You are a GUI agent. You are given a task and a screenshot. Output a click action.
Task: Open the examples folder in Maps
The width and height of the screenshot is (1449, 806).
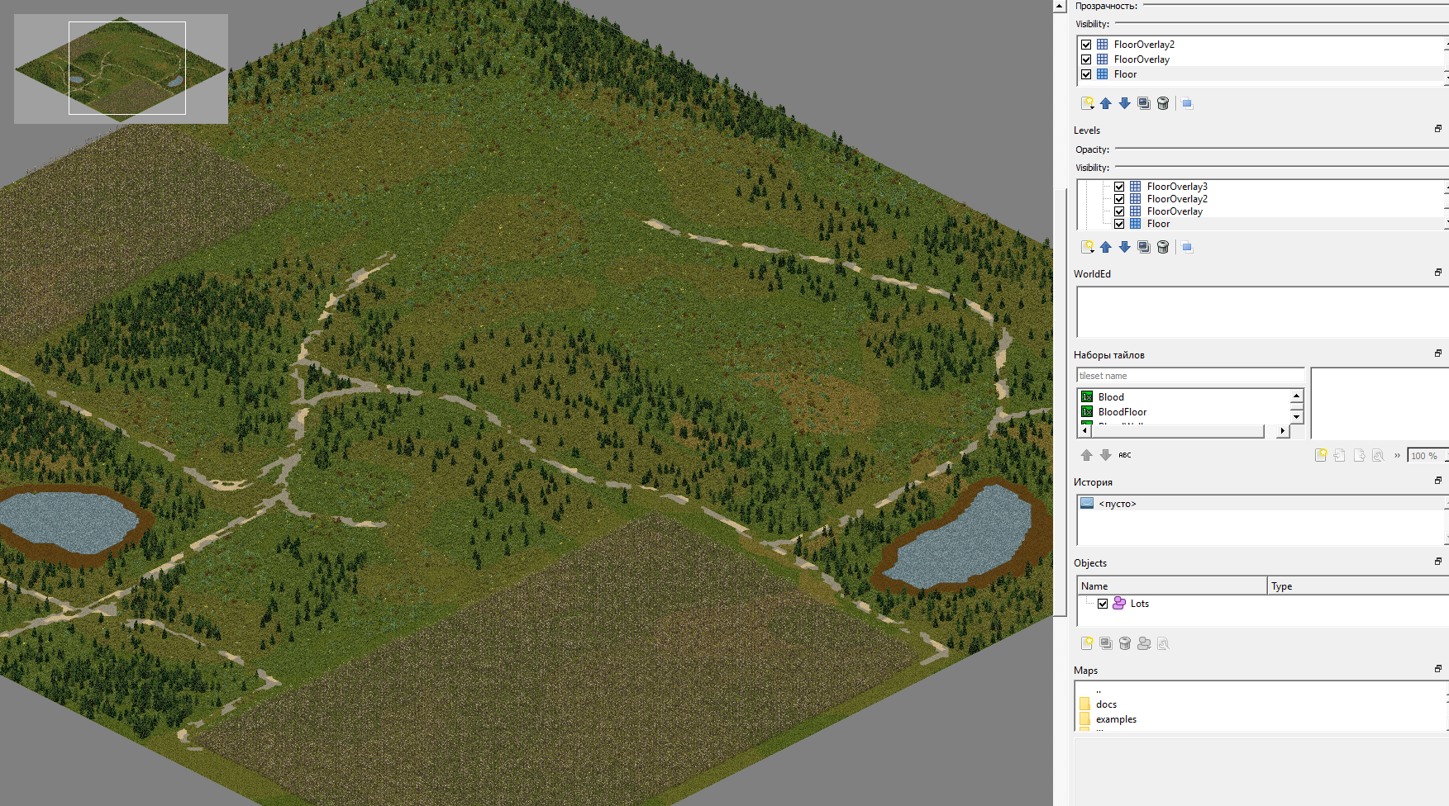[x=1116, y=719]
